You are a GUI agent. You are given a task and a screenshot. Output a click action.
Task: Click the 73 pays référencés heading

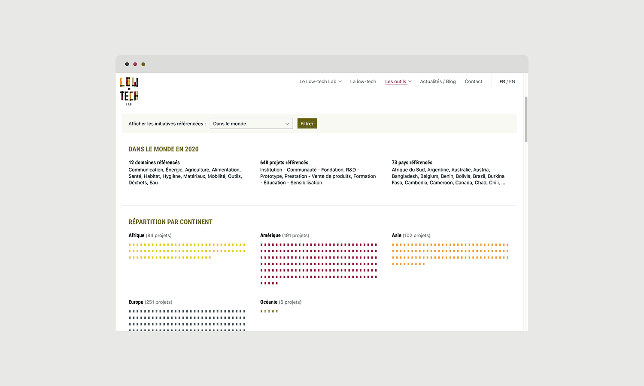tap(412, 163)
